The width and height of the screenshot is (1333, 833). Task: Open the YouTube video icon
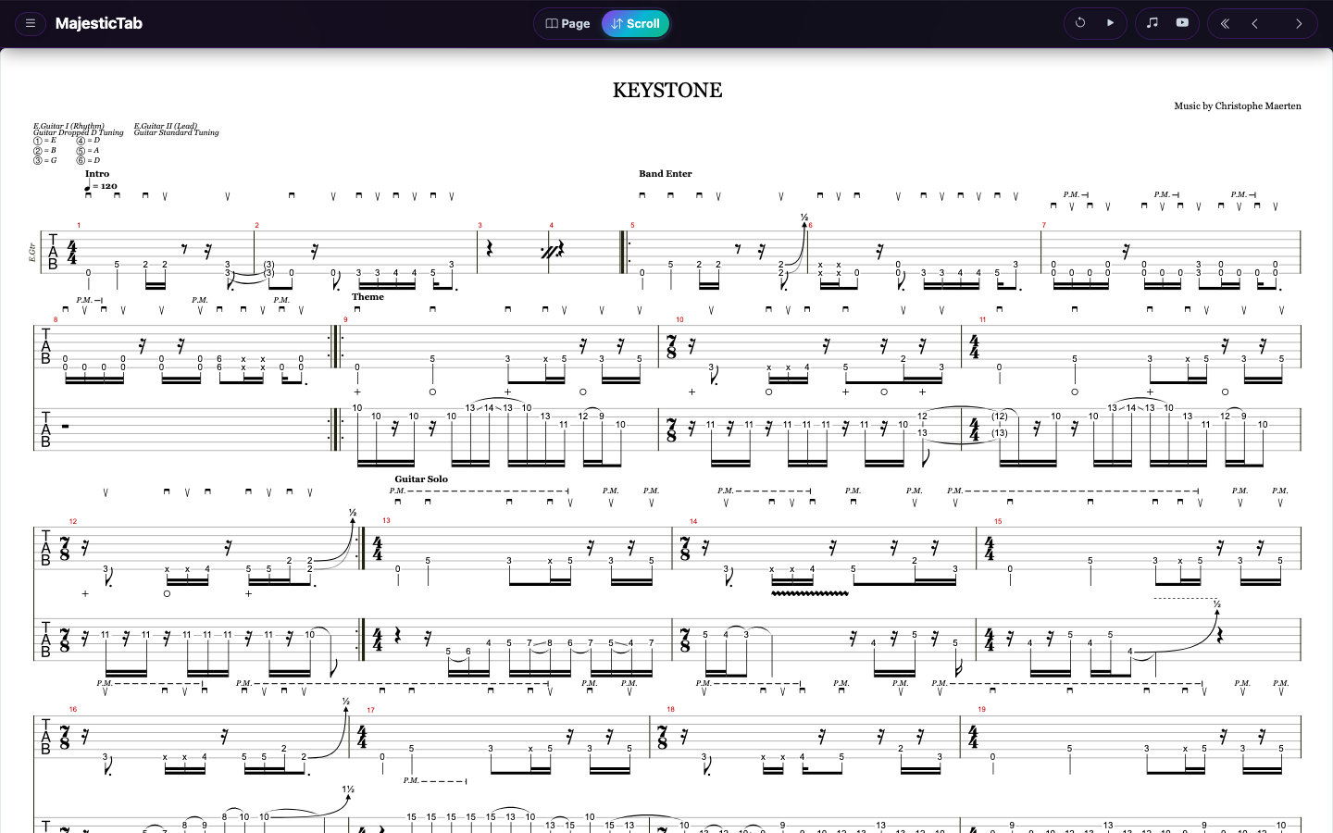1182,23
